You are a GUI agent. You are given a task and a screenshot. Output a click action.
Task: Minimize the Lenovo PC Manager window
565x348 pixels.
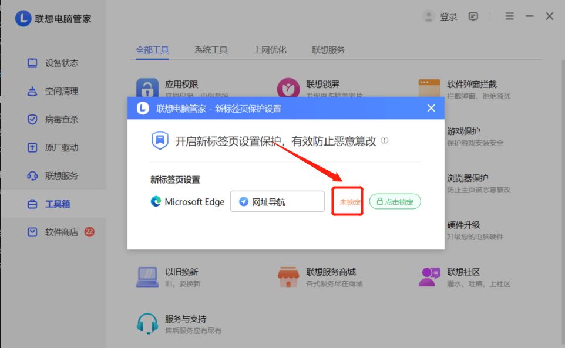point(529,16)
